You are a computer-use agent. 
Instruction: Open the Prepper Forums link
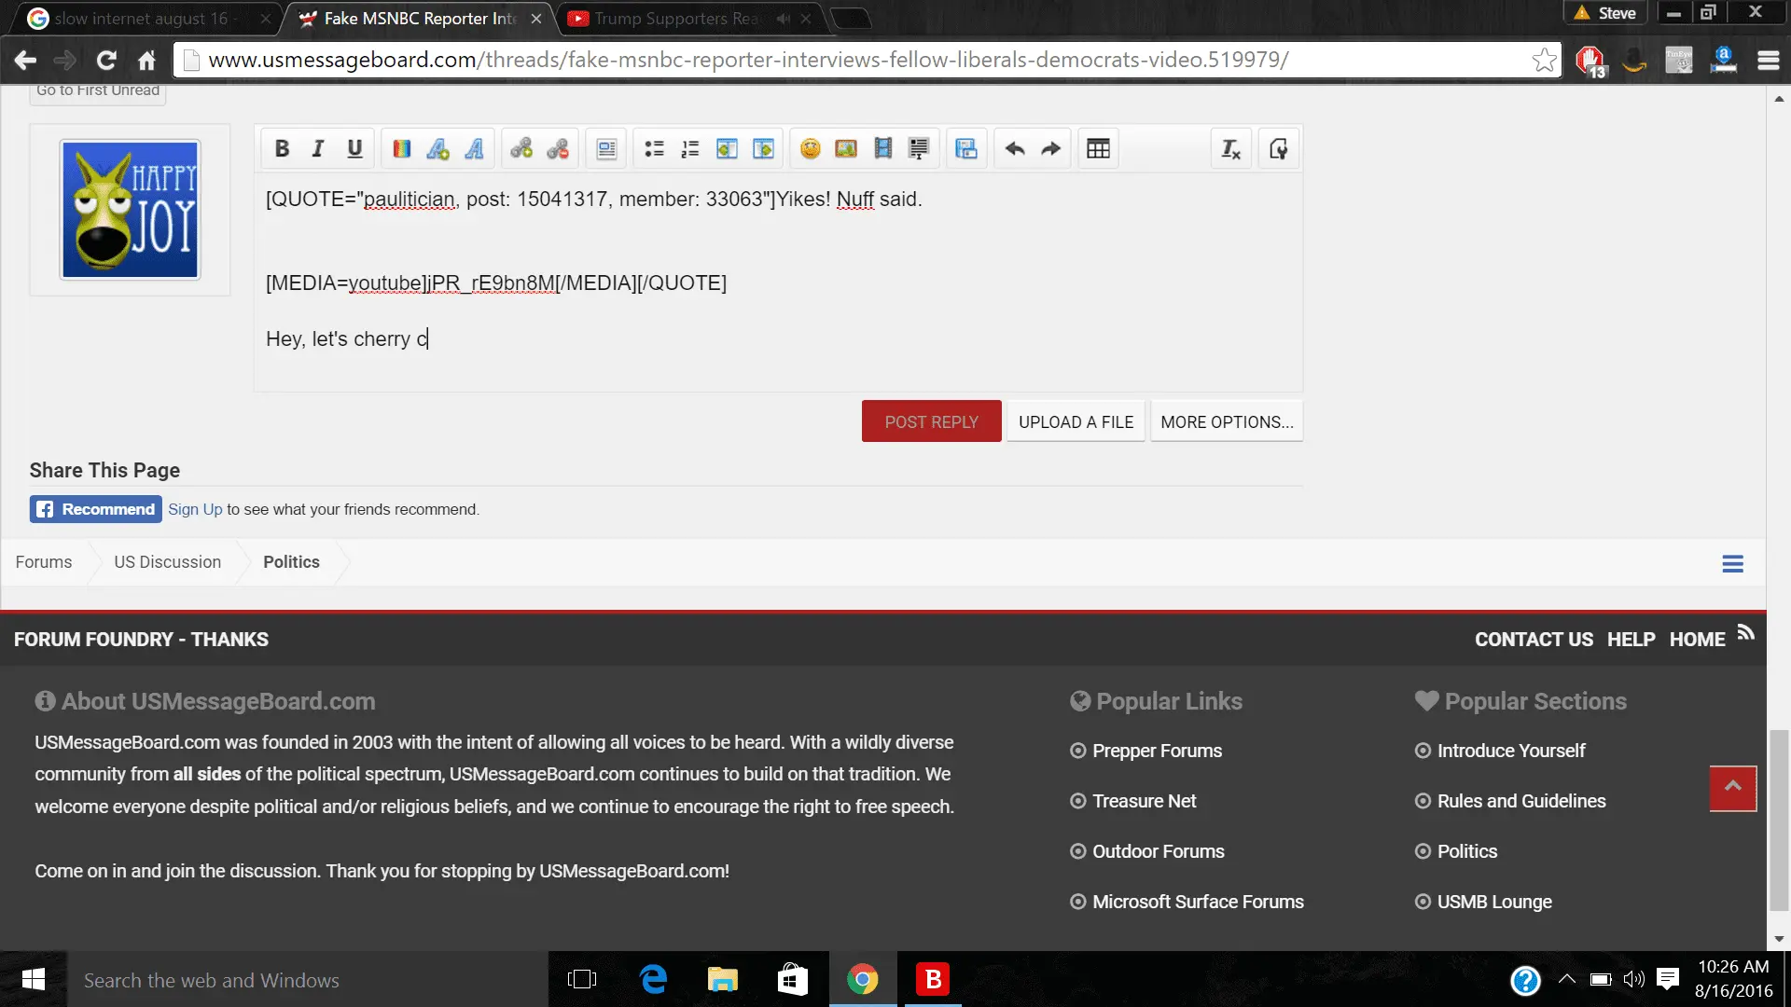(1157, 751)
